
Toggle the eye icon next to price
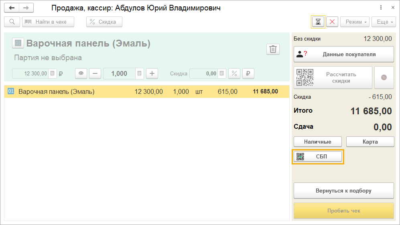[81, 73]
